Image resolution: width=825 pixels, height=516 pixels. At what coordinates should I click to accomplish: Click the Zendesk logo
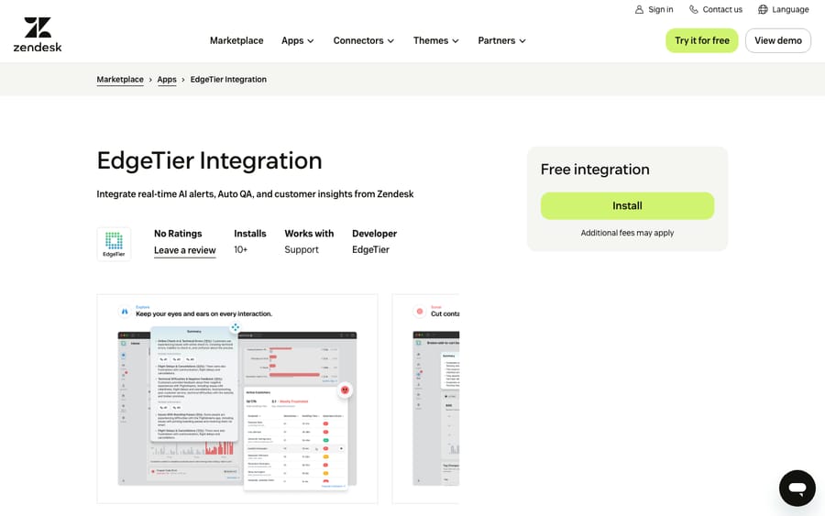(x=38, y=35)
